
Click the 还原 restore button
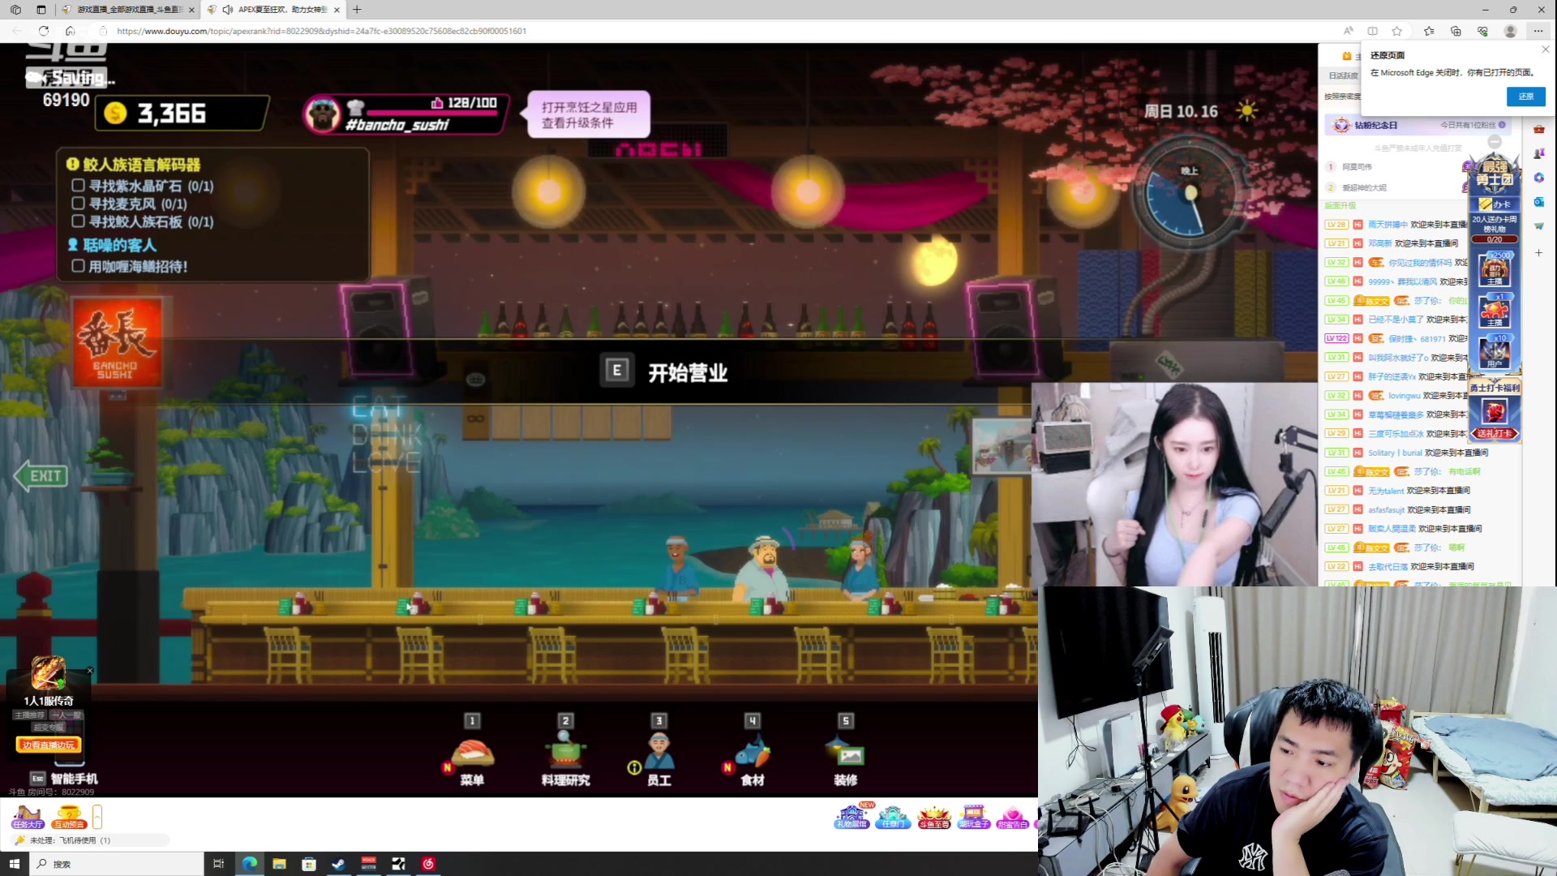1526,96
